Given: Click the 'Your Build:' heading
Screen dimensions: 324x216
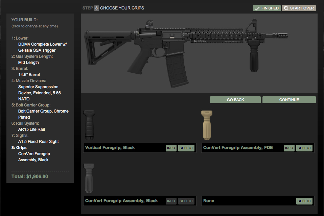Looking at the screenshot, I should coord(25,20).
